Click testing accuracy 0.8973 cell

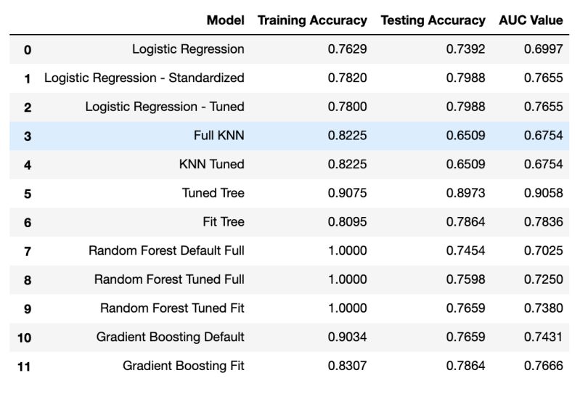click(465, 193)
